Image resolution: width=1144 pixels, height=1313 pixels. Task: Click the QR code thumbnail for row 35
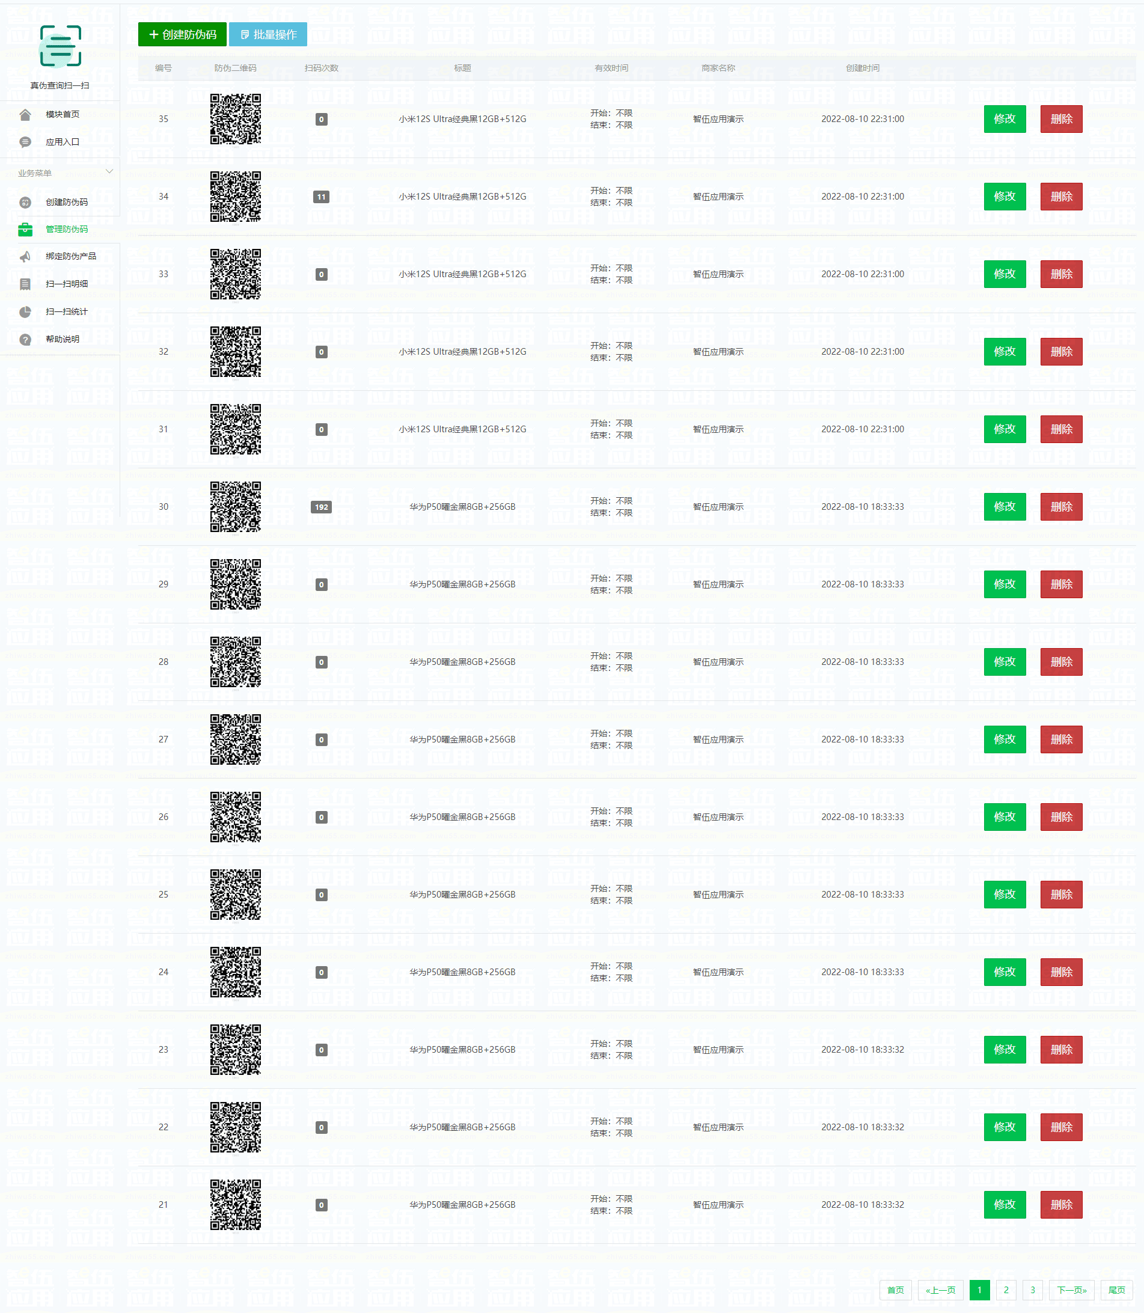click(236, 118)
